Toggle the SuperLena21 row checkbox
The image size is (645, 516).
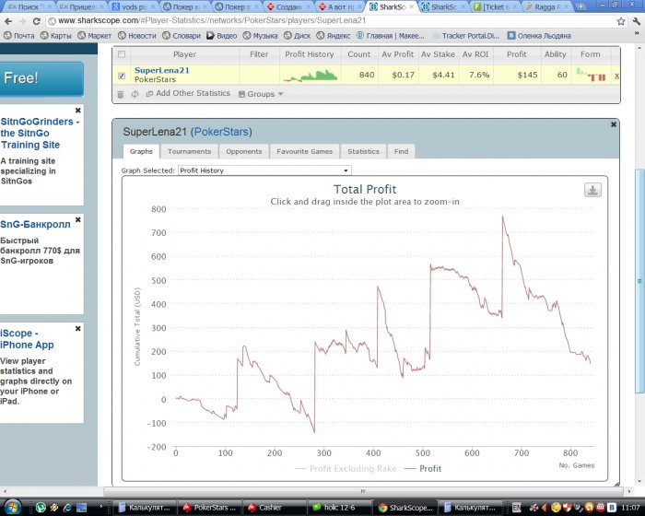pos(122,75)
